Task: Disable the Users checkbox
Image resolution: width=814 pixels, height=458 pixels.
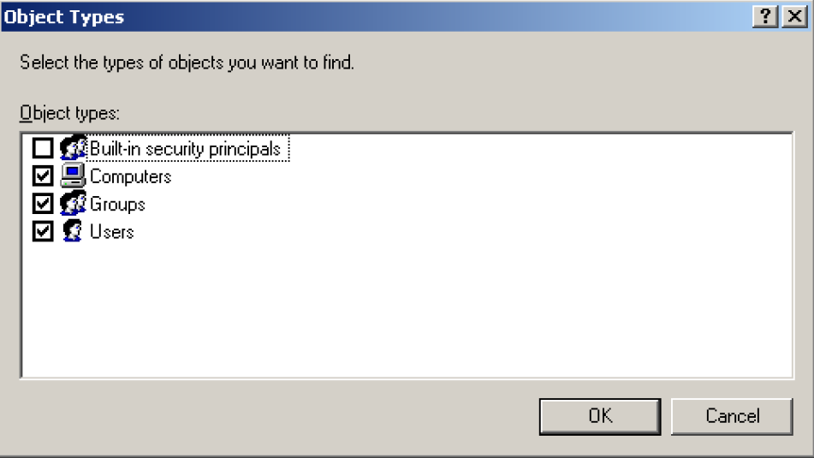Action: pos(43,231)
